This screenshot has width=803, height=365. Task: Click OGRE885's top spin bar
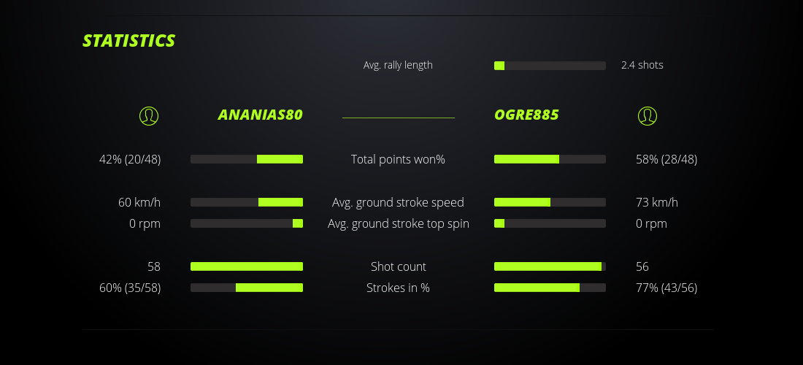click(550, 223)
